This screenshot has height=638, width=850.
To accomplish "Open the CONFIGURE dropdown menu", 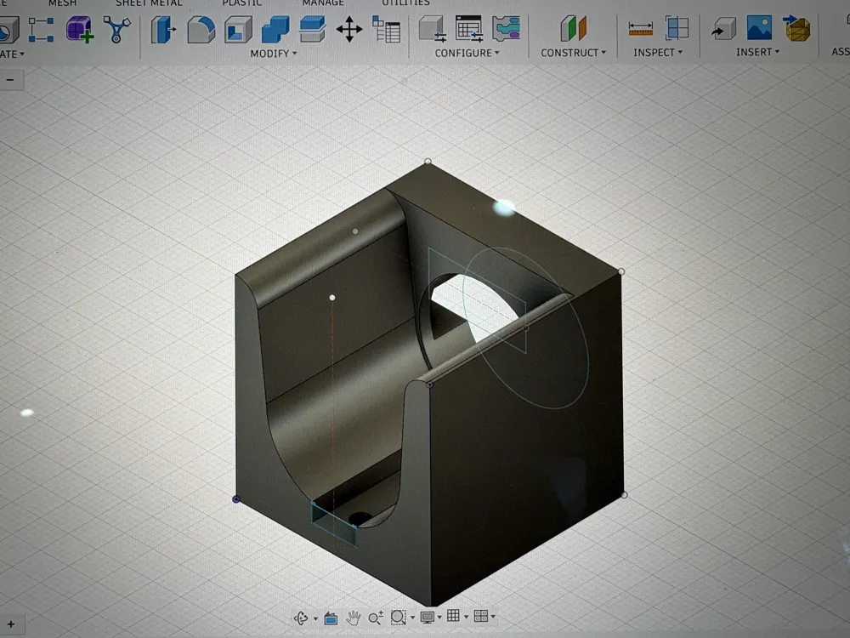I will click(x=467, y=53).
